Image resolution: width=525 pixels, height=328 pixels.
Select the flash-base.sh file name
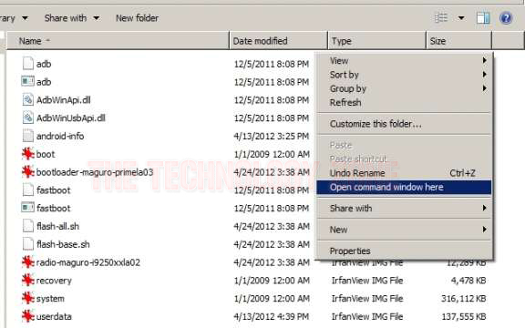click(x=63, y=244)
